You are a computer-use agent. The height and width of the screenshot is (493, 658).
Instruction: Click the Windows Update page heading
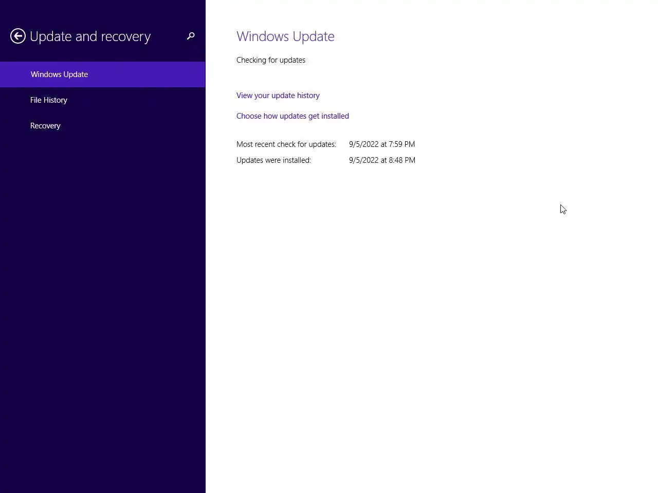click(285, 36)
